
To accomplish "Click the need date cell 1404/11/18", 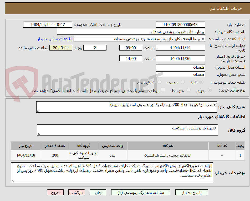I will (26, 155).
